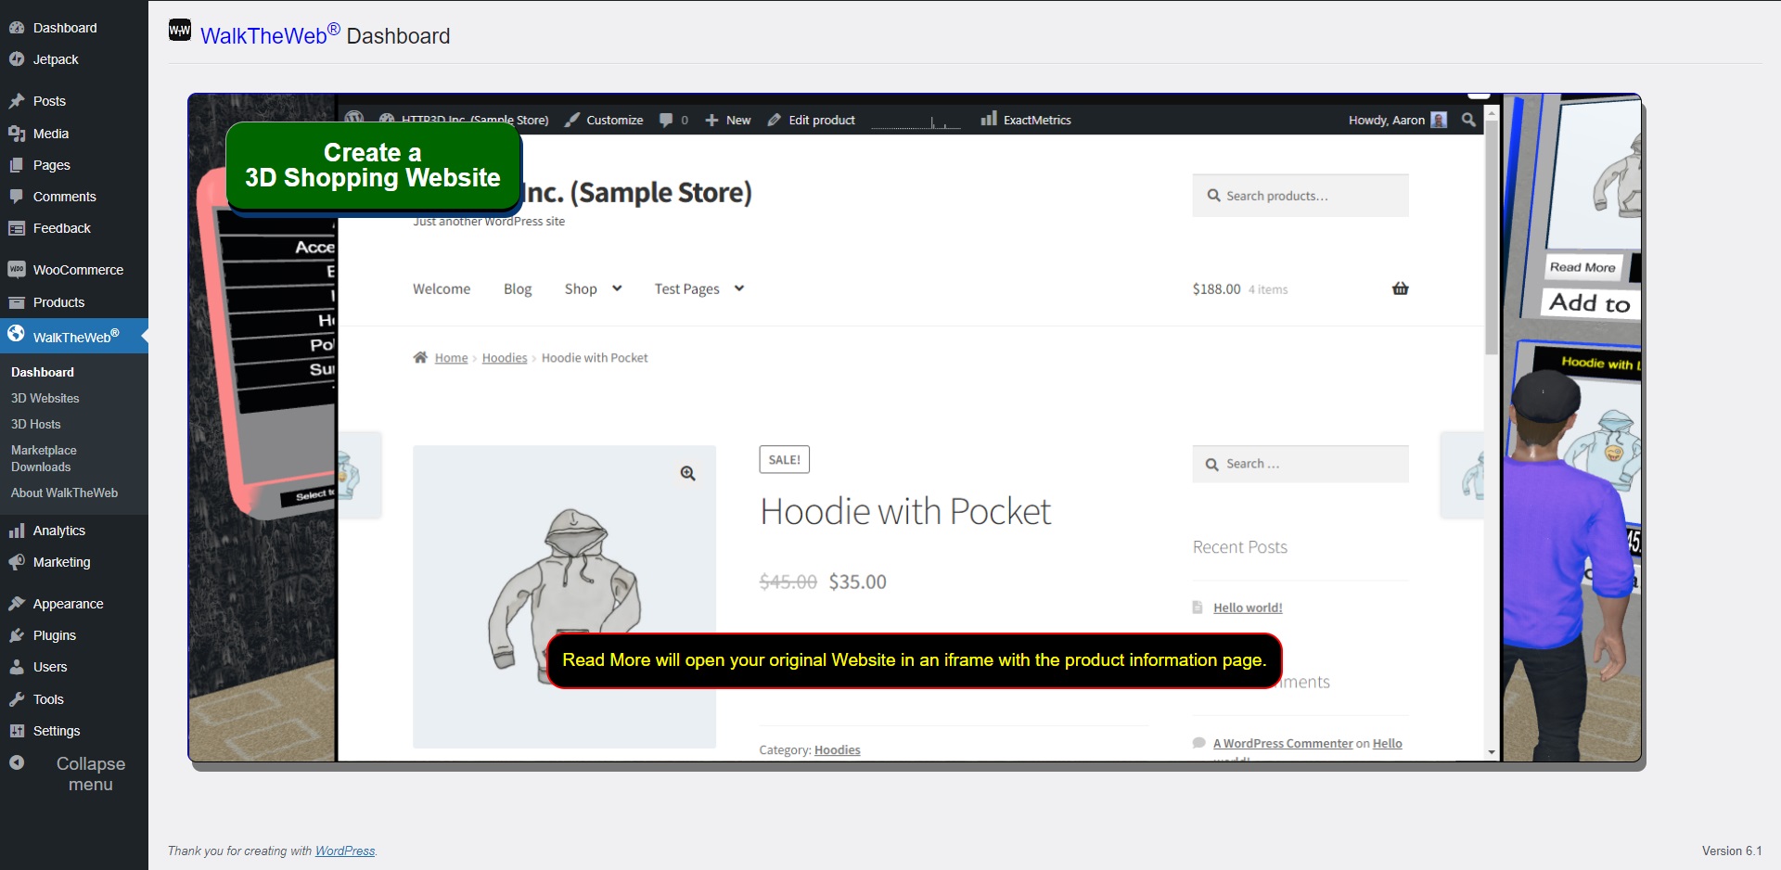
Task: Click A WordPress Commenter link
Action: coord(1283,743)
